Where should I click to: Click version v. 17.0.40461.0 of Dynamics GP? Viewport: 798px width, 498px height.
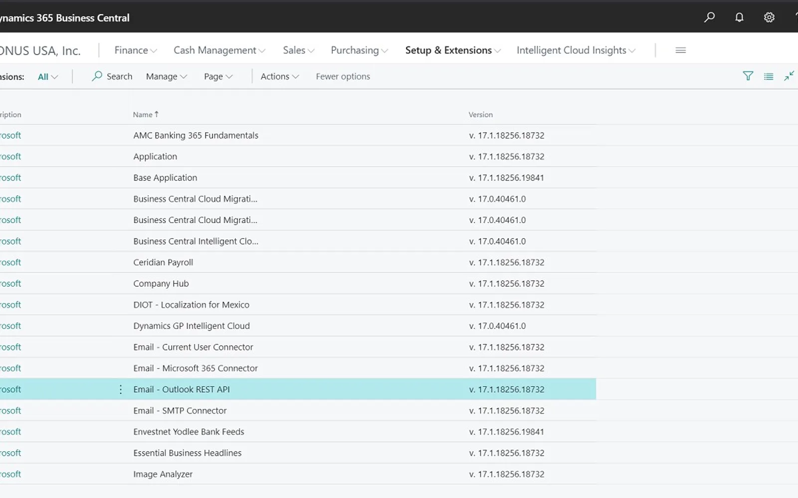tap(497, 326)
